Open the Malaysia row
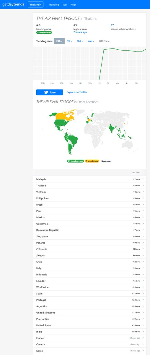Screen dimensions: 150x355 pos(90,179)
